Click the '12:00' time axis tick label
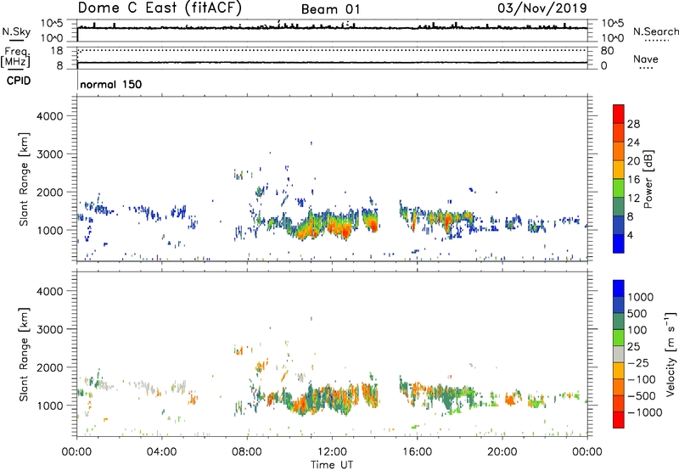The width and height of the screenshot is (679, 470). [x=332, y=452]
